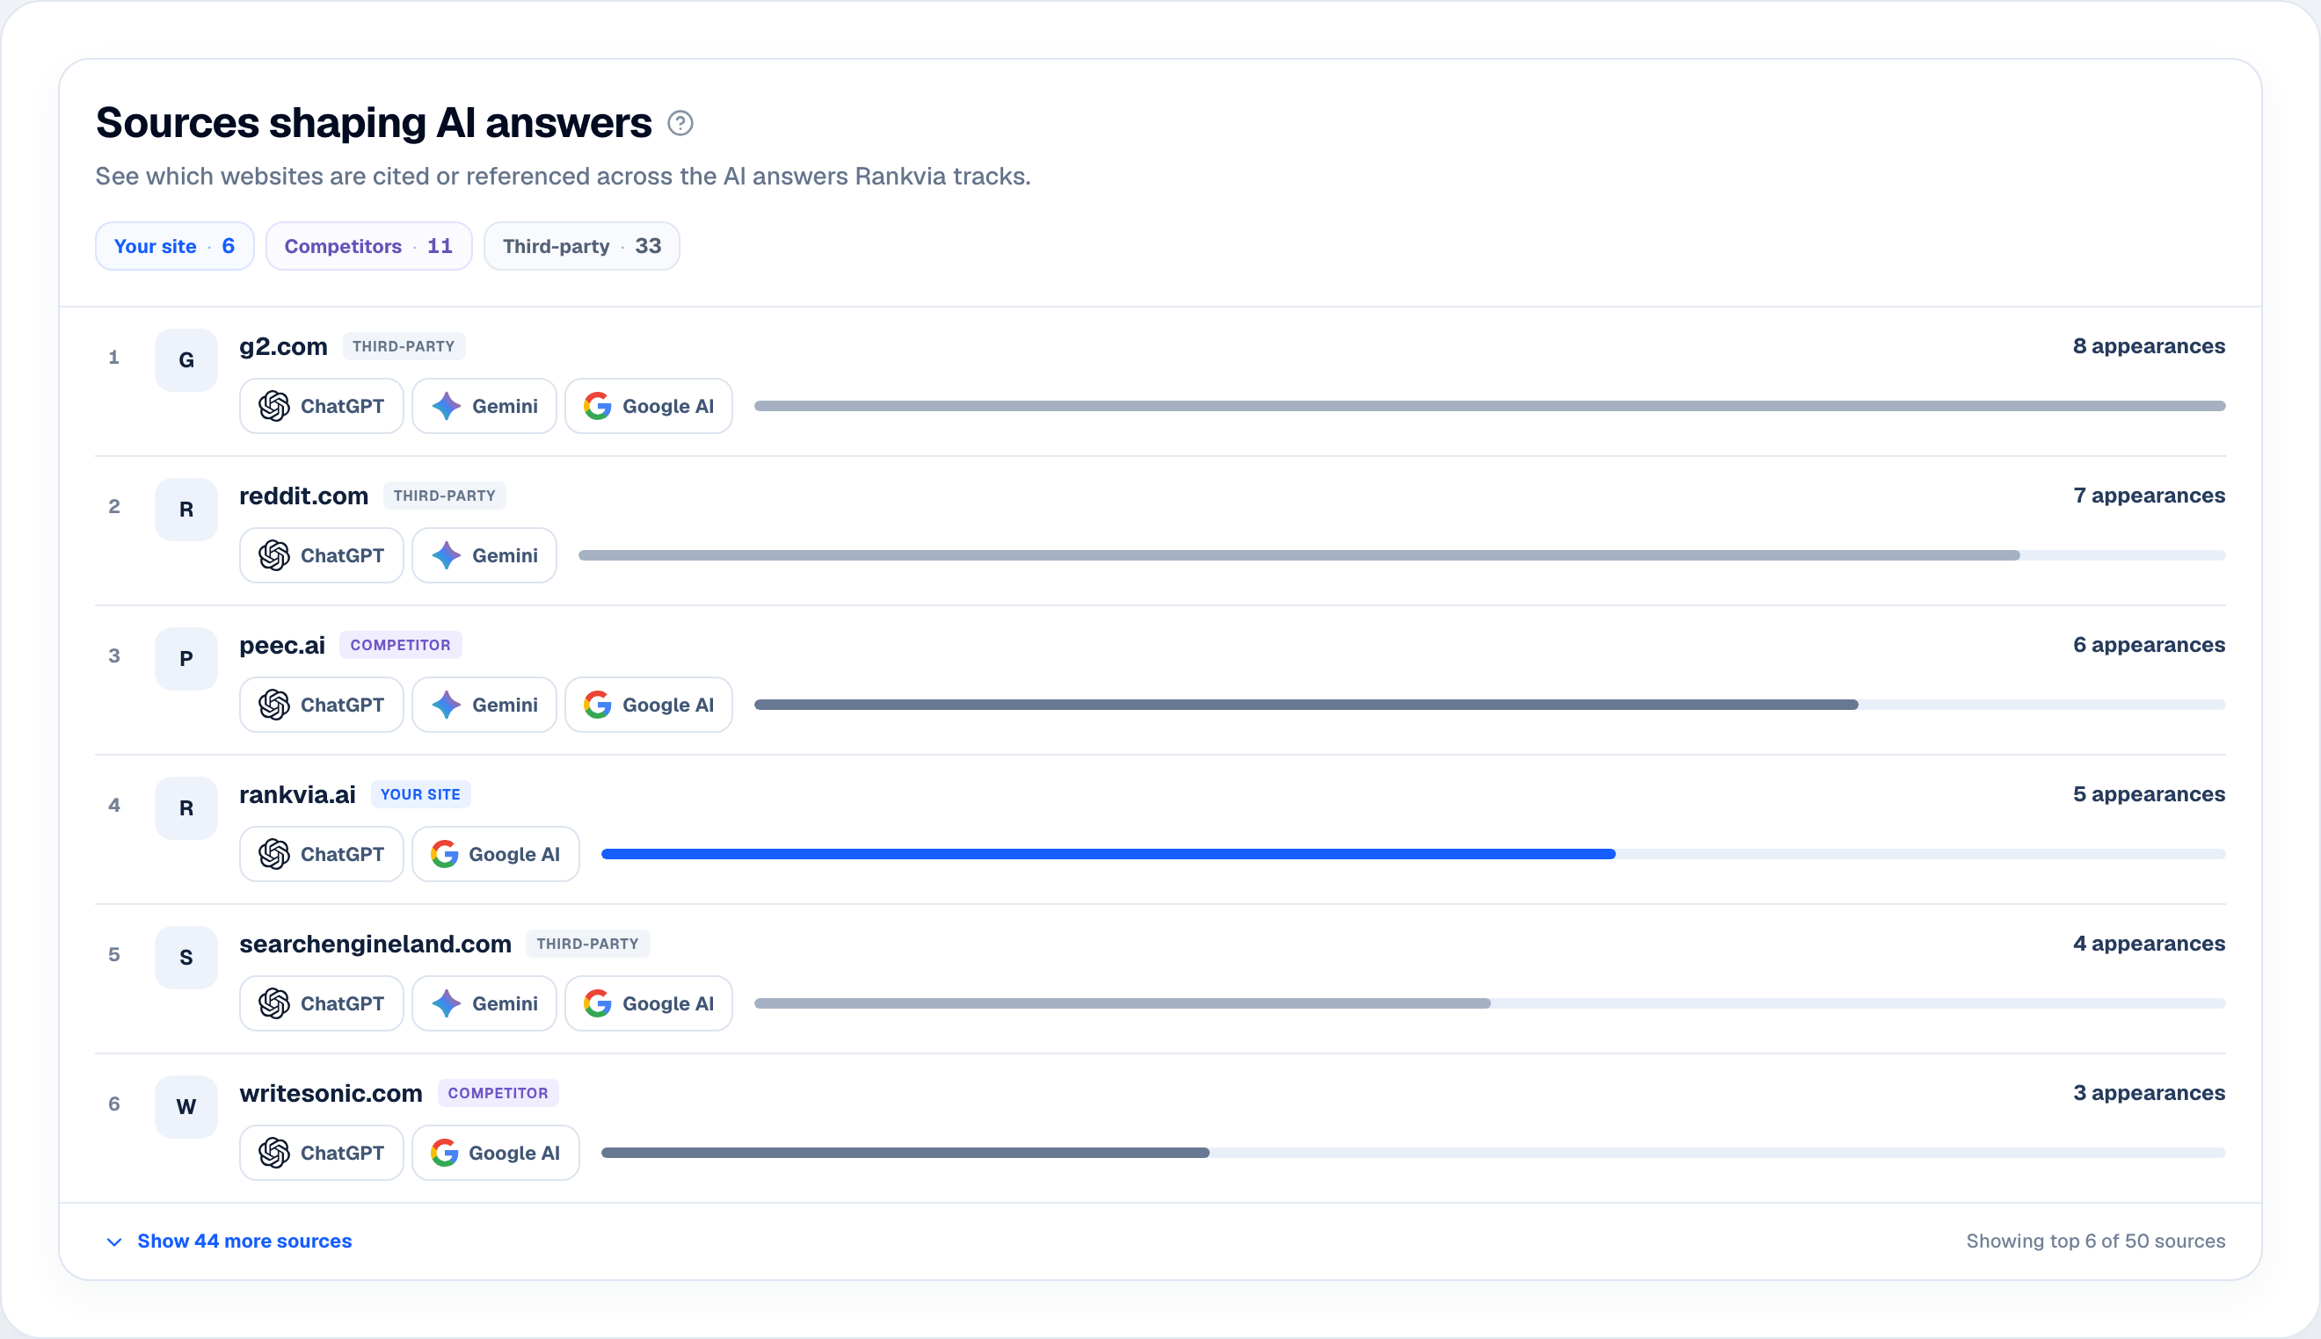Open the searchengineland.com source name
This screenshot has width=2321, height=1339.
click(x=375, y=945)
